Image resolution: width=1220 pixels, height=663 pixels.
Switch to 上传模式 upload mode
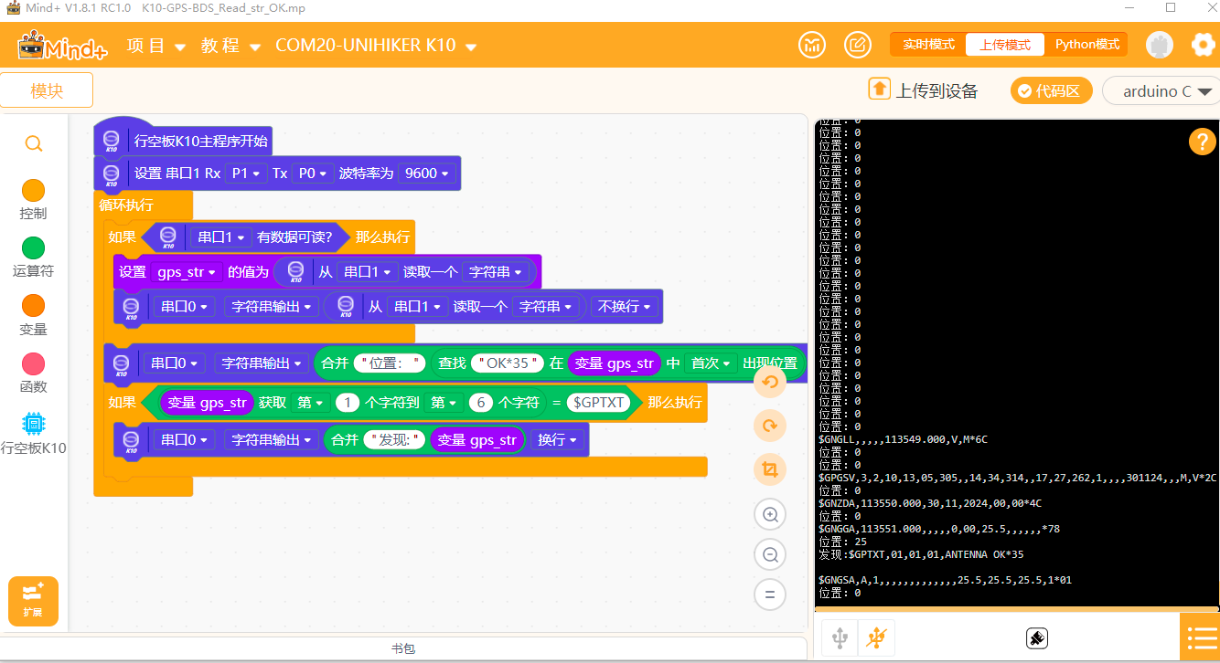coord(1005,45)
